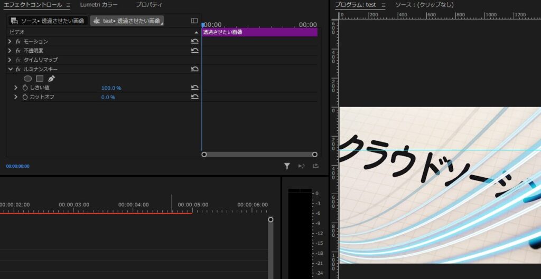Switch to the Lumetri カラー tab
The image size is (541, 279).
(99, 5)
